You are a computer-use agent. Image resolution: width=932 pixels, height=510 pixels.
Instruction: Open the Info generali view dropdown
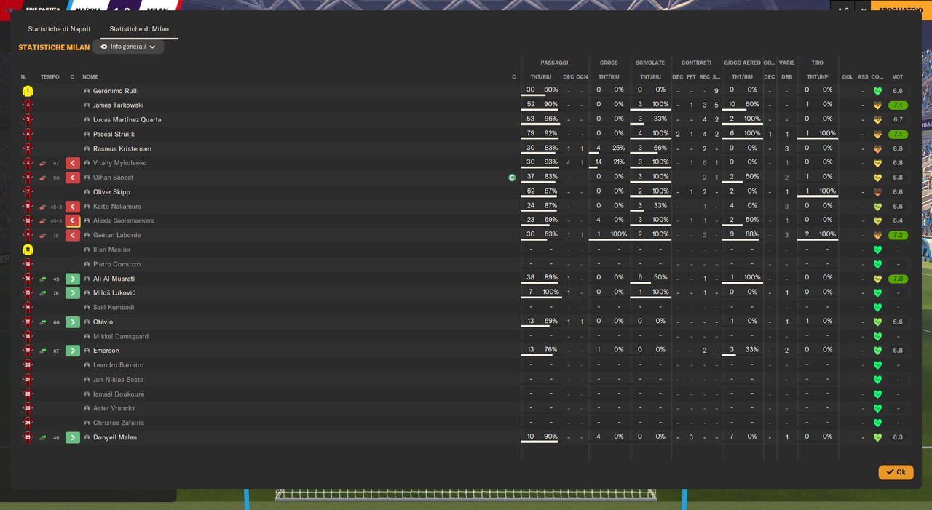coord(128,47)
